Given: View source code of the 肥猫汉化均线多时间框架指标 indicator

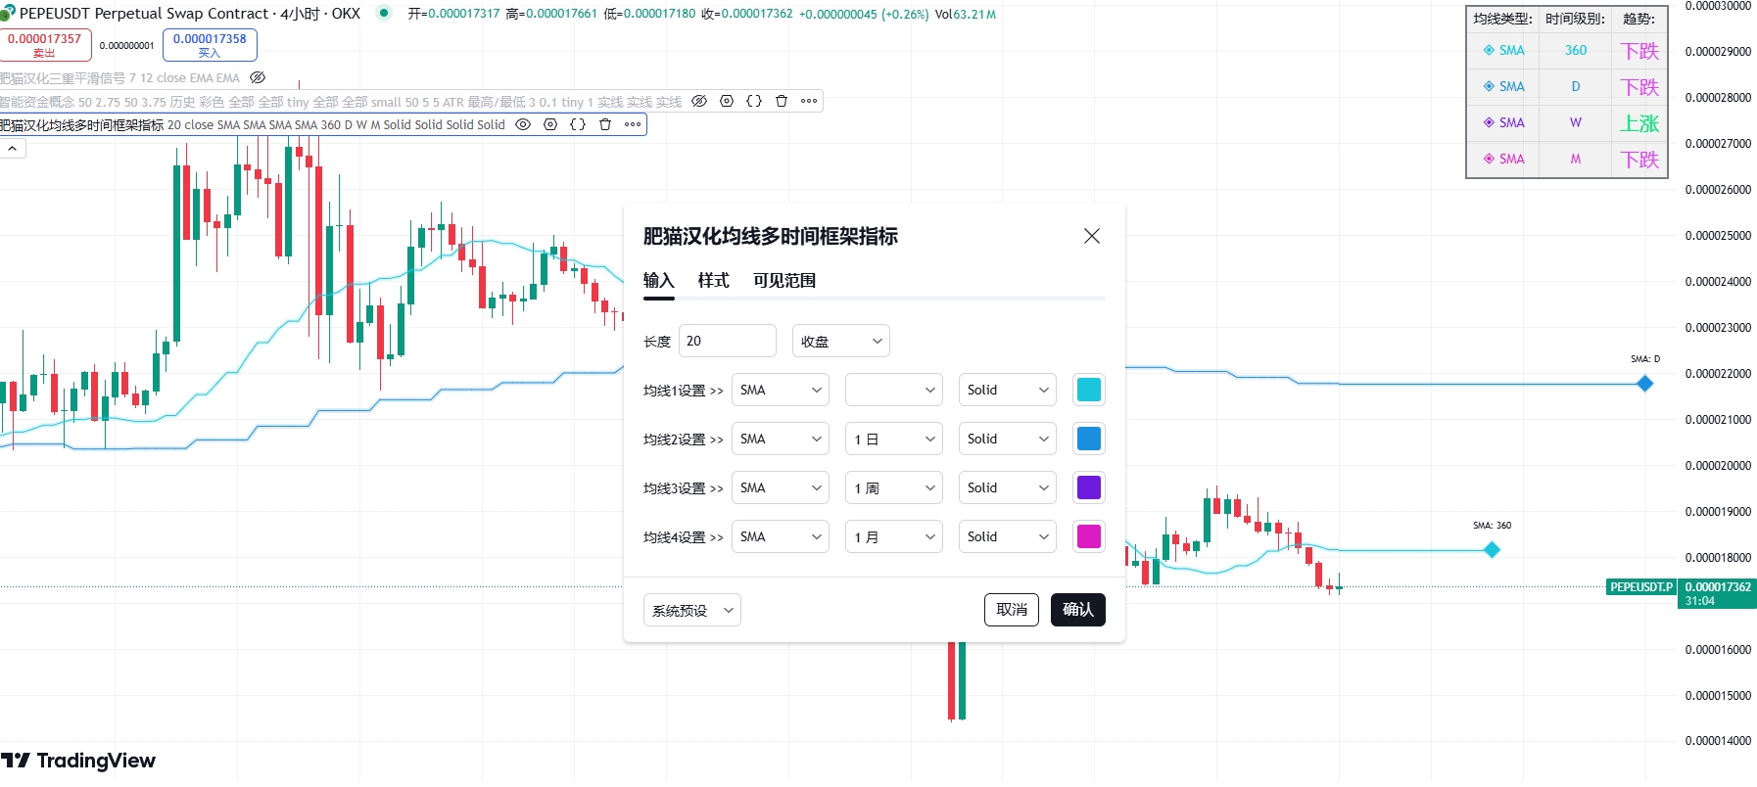Looking at the screenshot, I should coord(578,124).
